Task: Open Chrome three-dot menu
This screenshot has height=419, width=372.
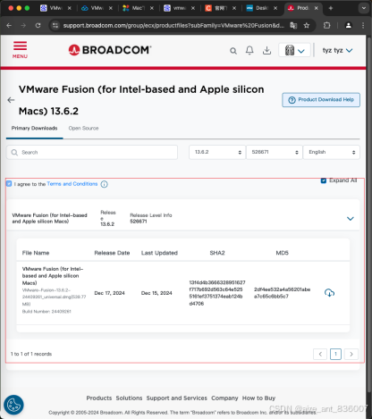Action: (363, 26)
